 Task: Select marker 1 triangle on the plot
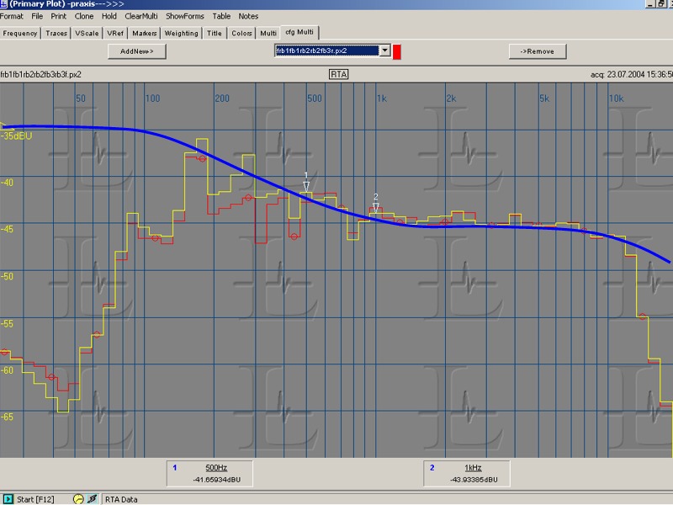306,186
